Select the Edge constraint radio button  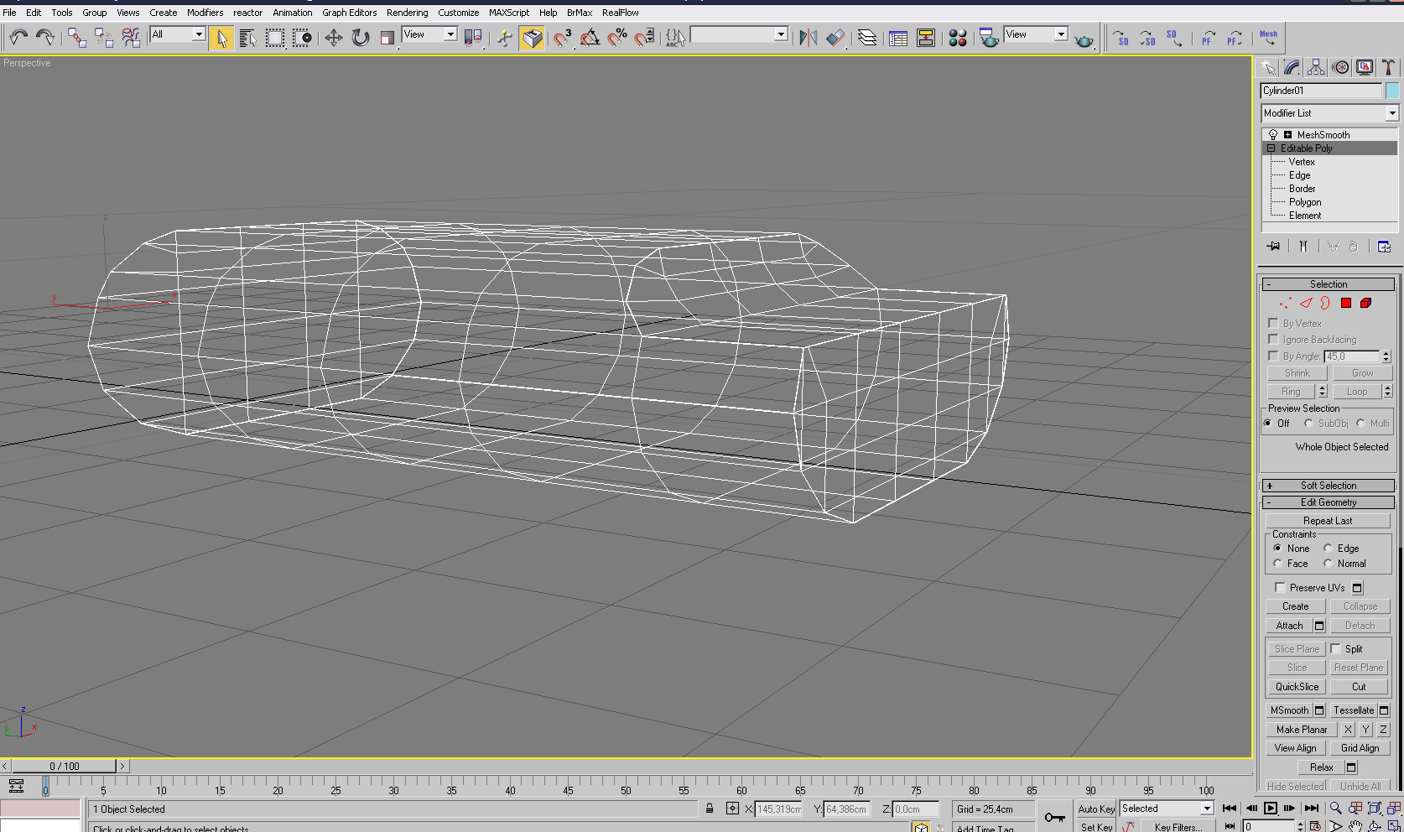click(x=1328, y=549)
